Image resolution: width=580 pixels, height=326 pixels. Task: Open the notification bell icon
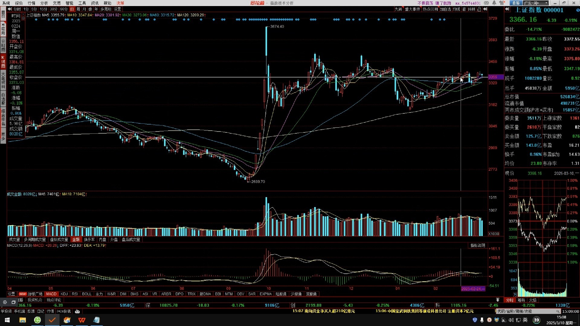pos(494,3)
